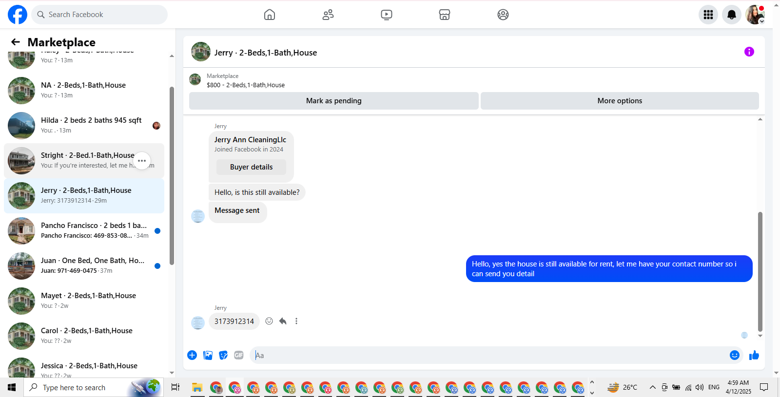
Task: Open the Carol 2-Beds,1-Bath,House conversation
Action: click(x=84, y=336)
